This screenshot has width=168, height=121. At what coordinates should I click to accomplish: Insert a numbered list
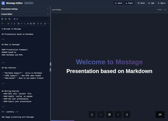41,24
